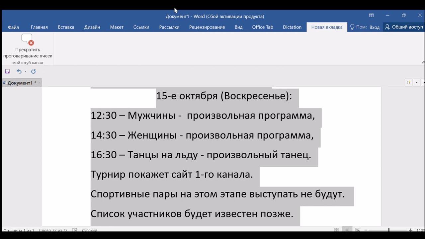The width and height of the screenshot is (425, 239).
Task: Click the zoom out minus button
Action: [366, 230]
